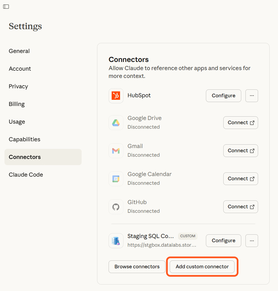The image size is (278, 291).
Task: Configure the HubSpot connector
Action: (x=223, y=96)
